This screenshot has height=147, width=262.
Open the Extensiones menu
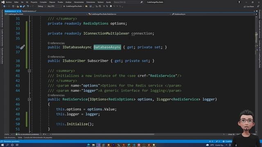click(91, 2)
